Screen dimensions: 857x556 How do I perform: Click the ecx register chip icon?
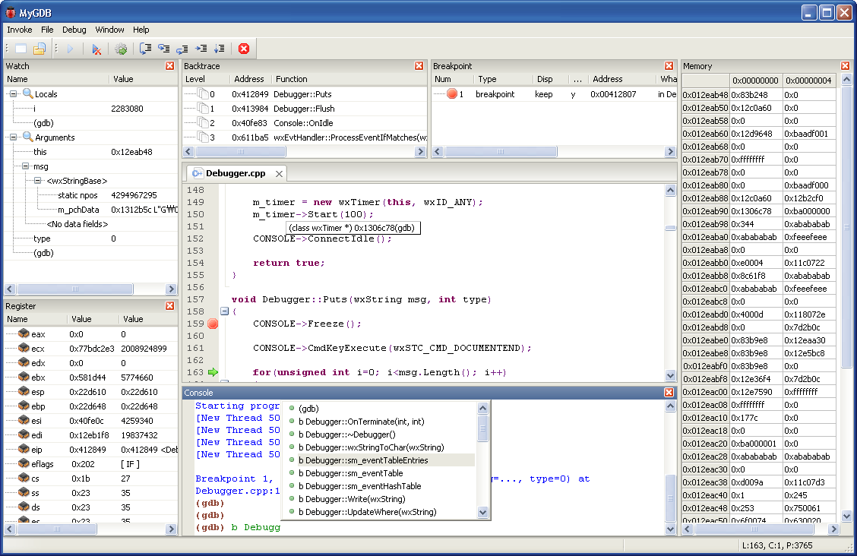click(x=24, y=348)
